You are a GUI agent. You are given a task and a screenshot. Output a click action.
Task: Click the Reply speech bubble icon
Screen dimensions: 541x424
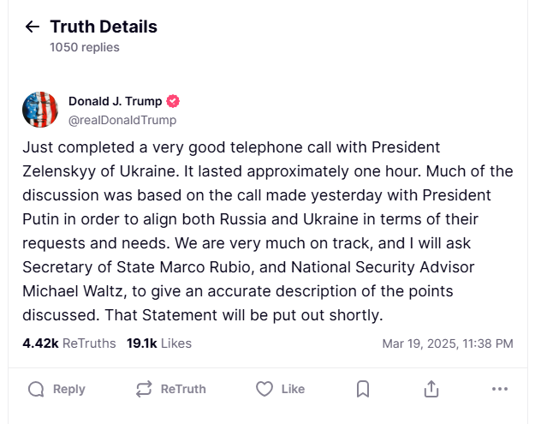36,389
